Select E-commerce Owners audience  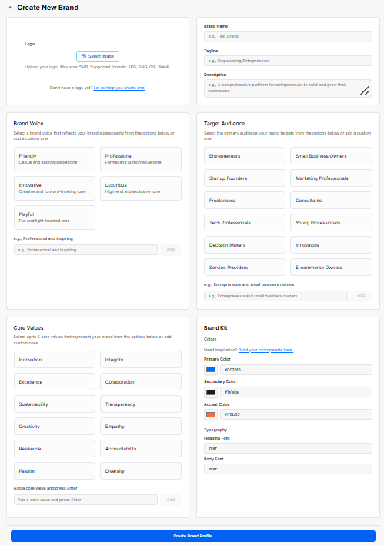331,268
